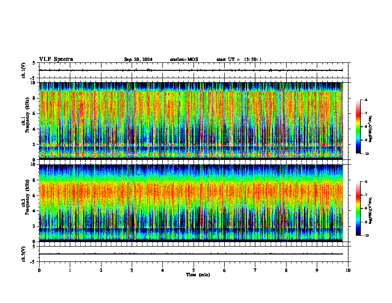Click the 'start UT = 13:50:1' text
The width and height of the screenshot is (392, 303).
point(239,59)
